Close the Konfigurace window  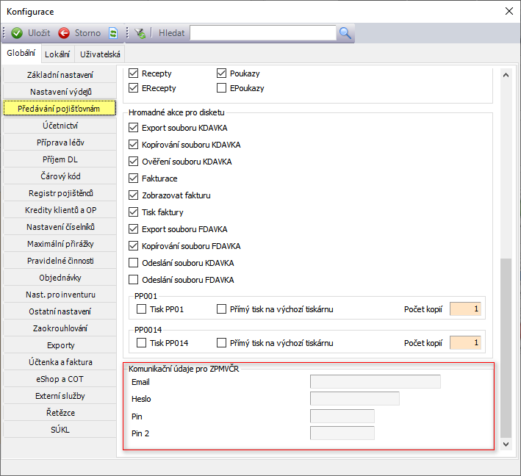[x=509, y=11]
